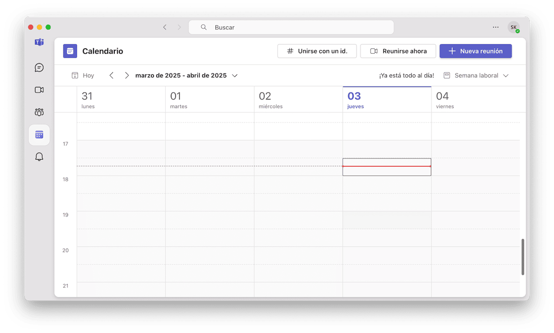Expand the marzo de 2025 date picker

click(x=187, y=76)
